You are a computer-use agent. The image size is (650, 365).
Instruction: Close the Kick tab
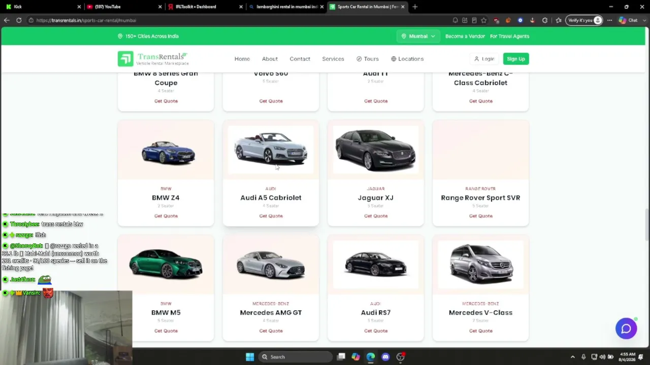coord(79,7)
